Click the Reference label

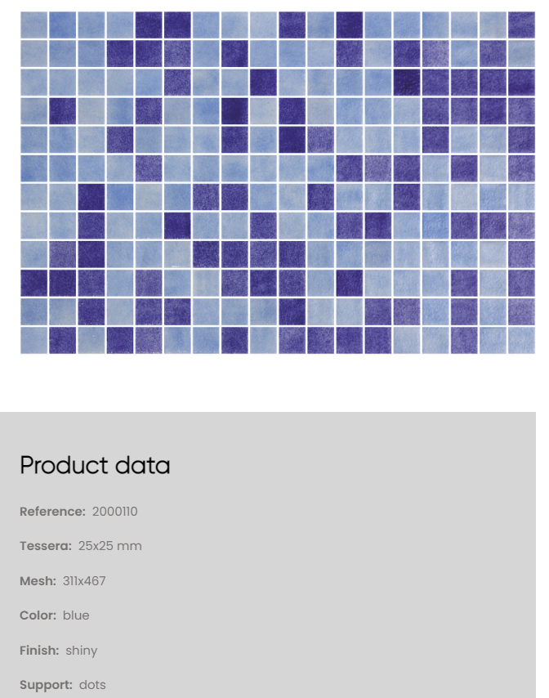point(52,512)
